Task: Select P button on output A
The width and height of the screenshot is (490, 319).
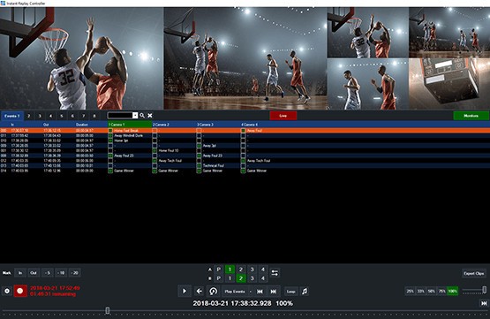Action: pyautogui.click(x=219, y=270)
